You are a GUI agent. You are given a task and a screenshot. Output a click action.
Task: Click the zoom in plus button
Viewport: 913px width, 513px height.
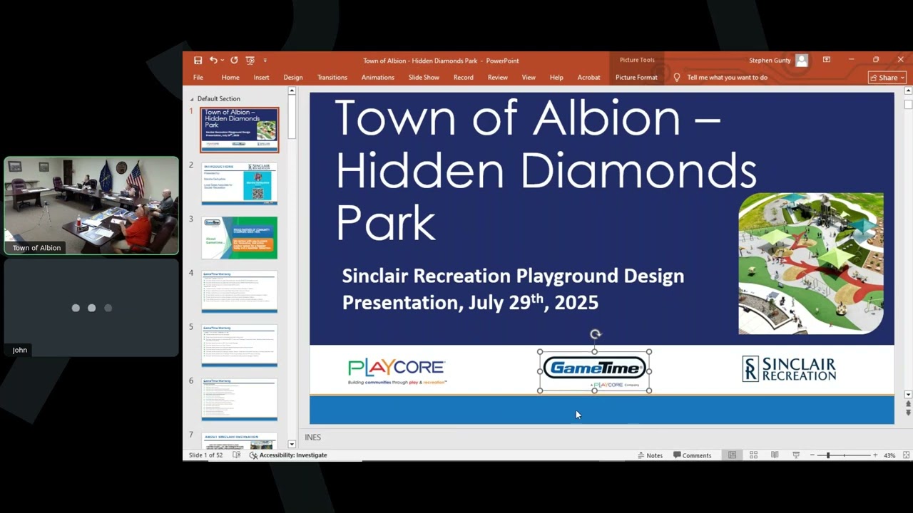[875, 455]
